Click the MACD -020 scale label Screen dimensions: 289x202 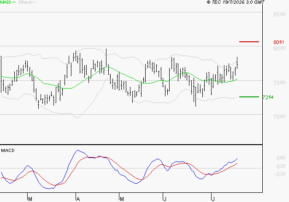[280, 174]
